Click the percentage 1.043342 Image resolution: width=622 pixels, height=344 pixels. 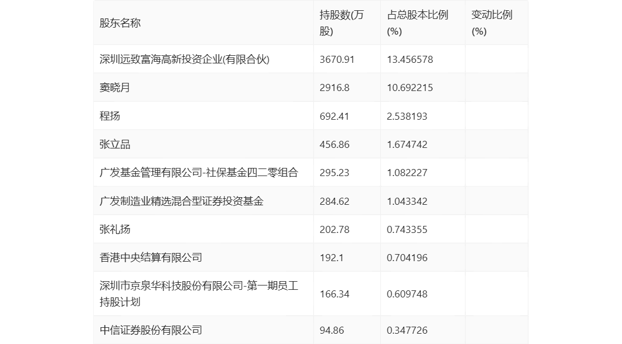click(x=407, y=201)
